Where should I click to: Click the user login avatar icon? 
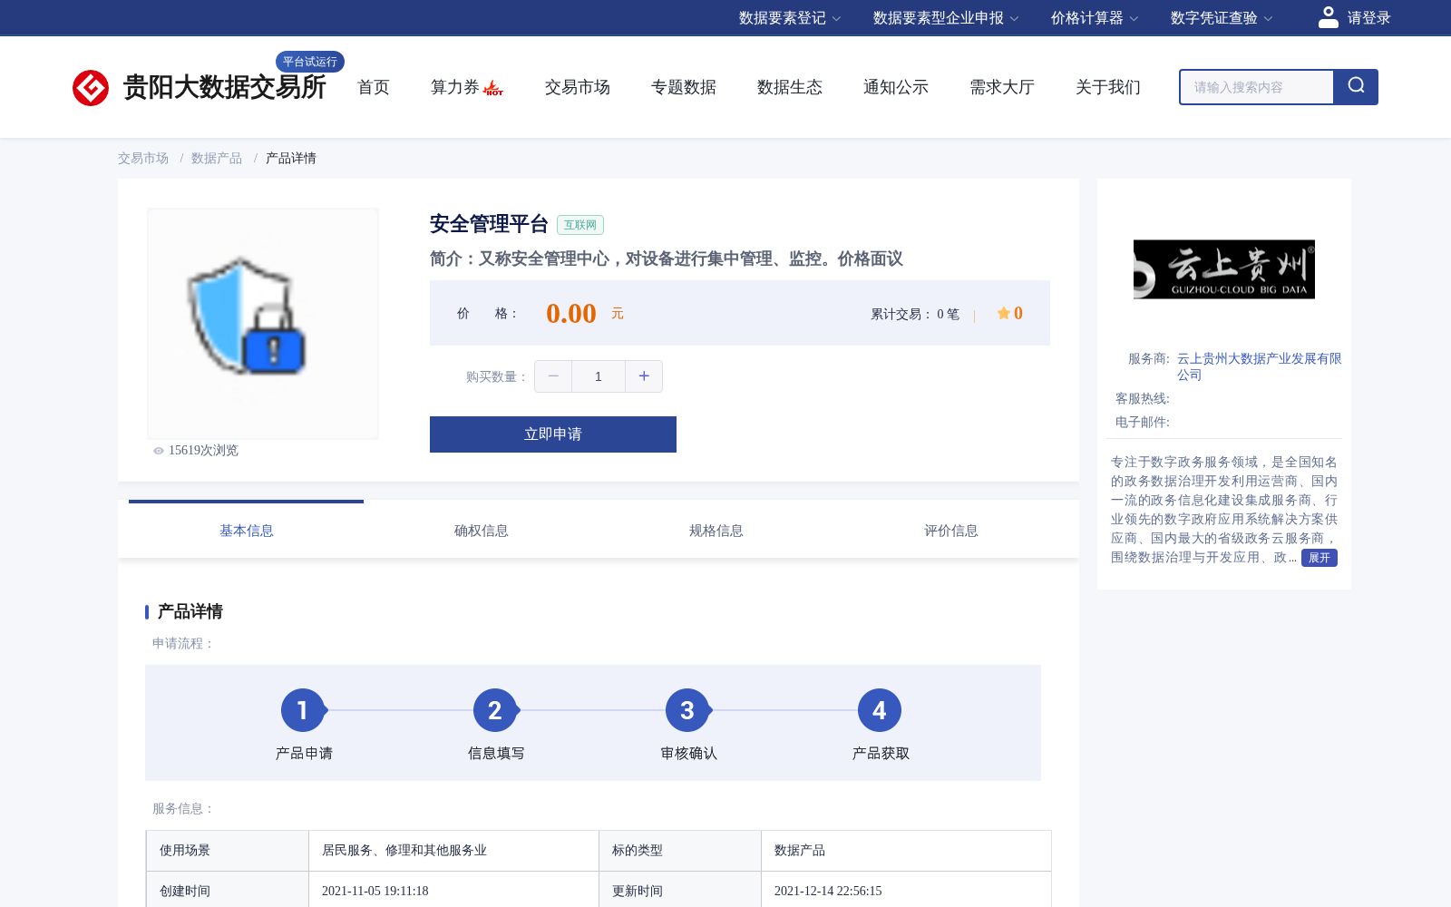(x=1328, y=17)
